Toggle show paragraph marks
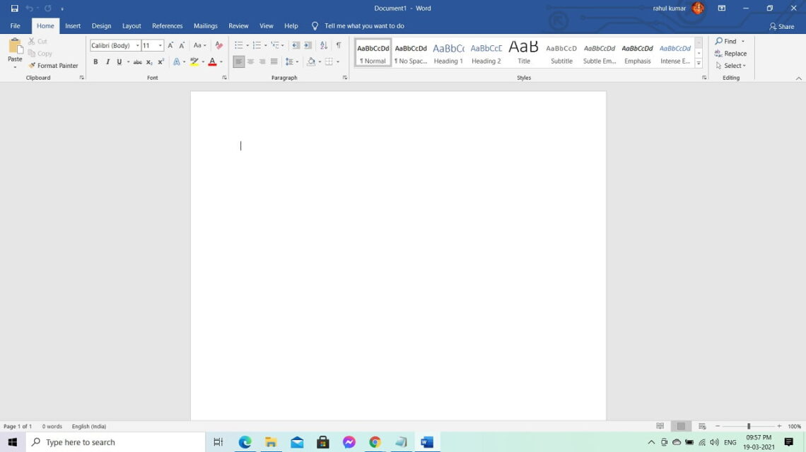806x452 pixels. click(339, 45)
